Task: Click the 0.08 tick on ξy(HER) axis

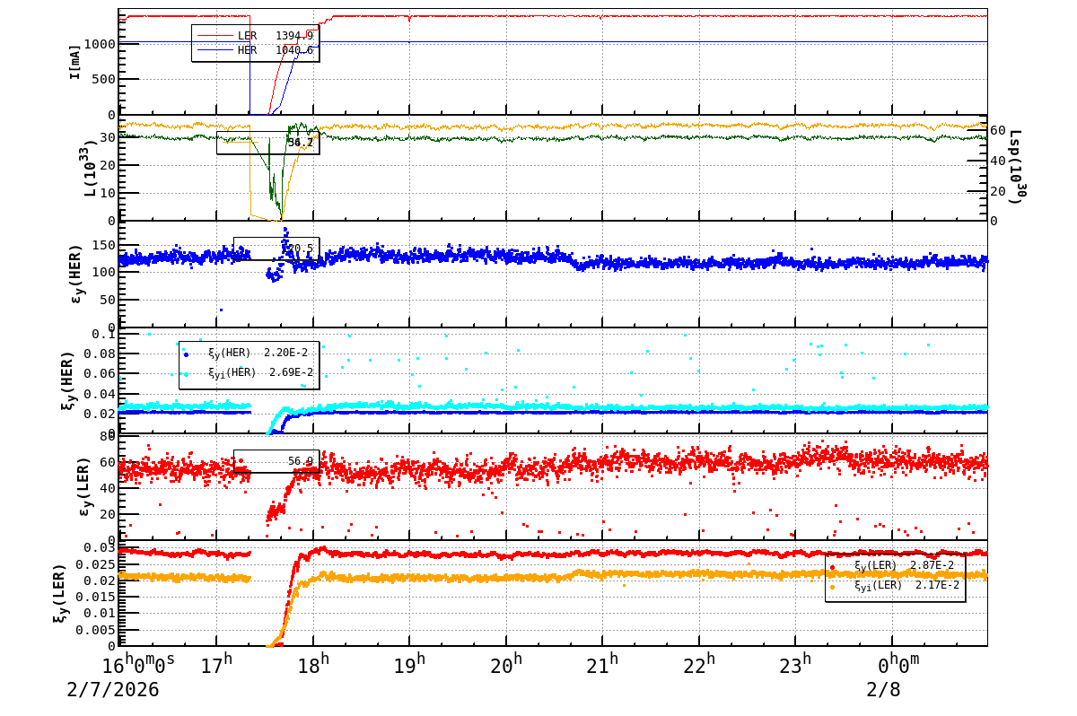Action: point(101,354)
